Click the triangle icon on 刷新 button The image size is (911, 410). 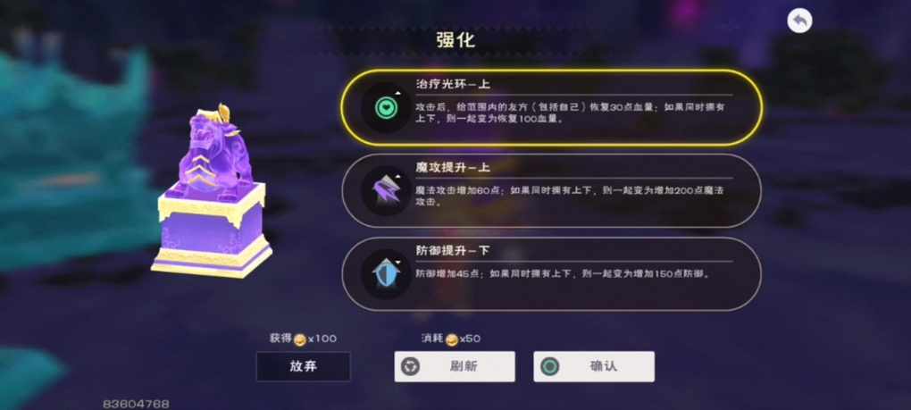tap(410, 366)
